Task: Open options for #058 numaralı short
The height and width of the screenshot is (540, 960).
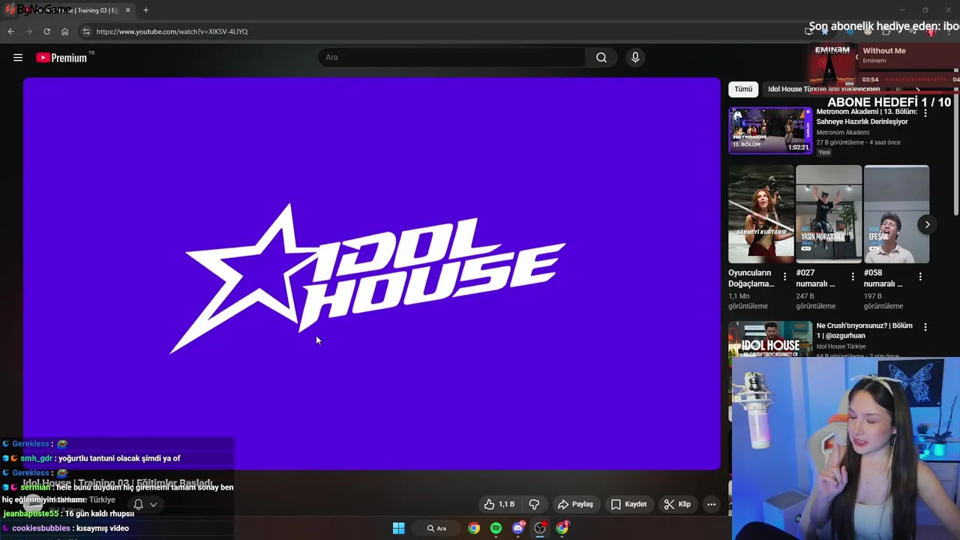Action: click(x=920, y=277)
